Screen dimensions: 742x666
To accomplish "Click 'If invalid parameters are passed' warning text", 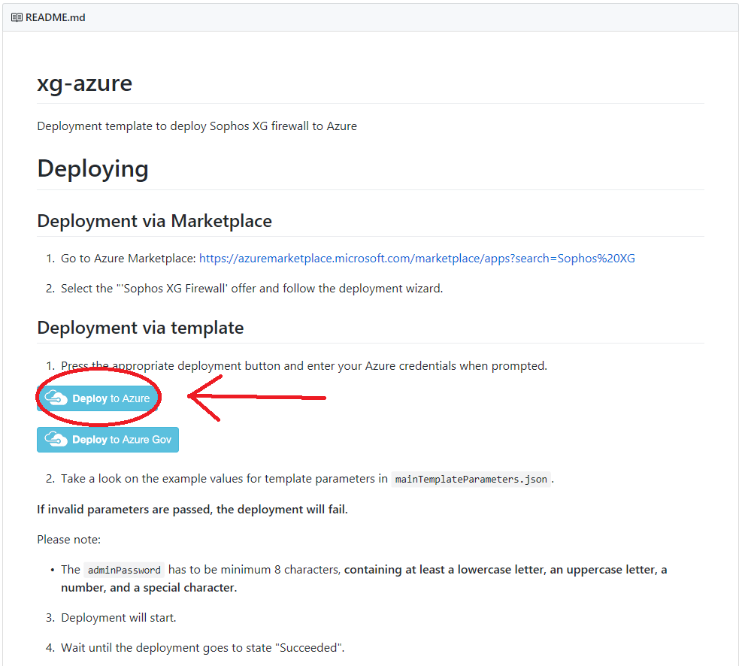I will 192,510.
